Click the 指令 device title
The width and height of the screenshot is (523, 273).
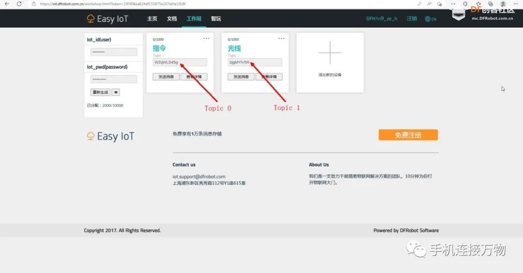tap(159, 48)
